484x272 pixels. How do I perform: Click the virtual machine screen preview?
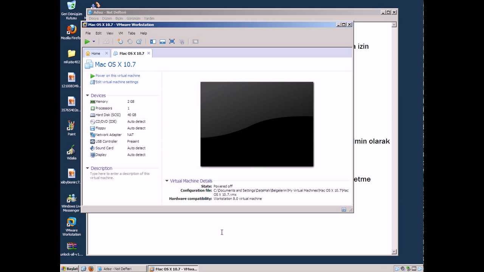[257, 124]
